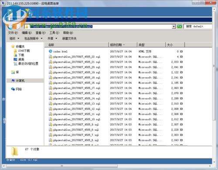218x170 pixels.
Task: Toggle sort arrow on 修改日期 column
Action: tap(124, 45)
